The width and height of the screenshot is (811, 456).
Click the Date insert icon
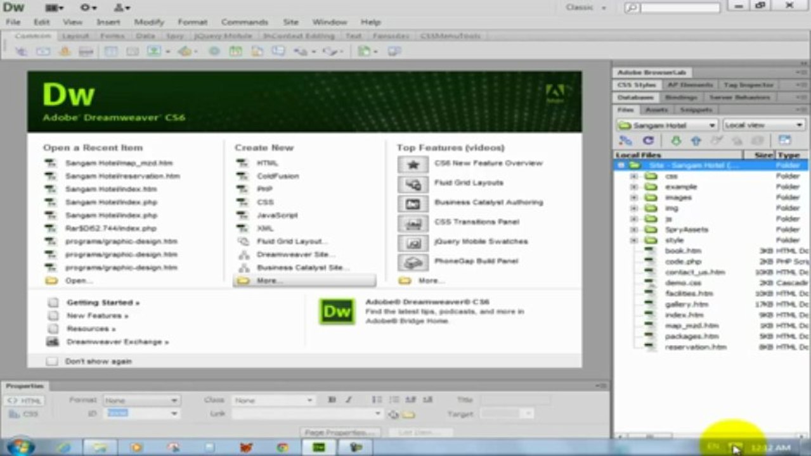pos(236,52)
